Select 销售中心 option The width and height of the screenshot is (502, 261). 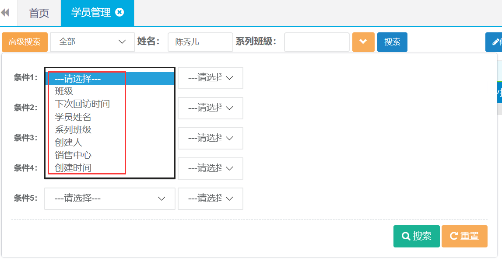73,155
